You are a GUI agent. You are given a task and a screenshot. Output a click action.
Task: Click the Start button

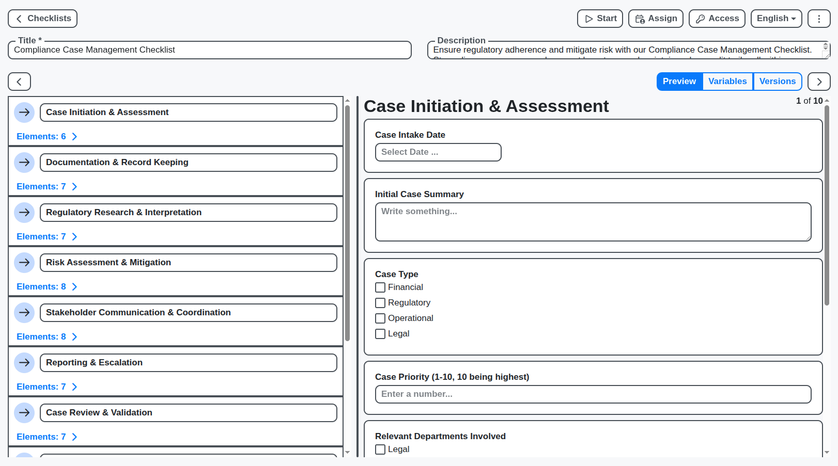600,19
